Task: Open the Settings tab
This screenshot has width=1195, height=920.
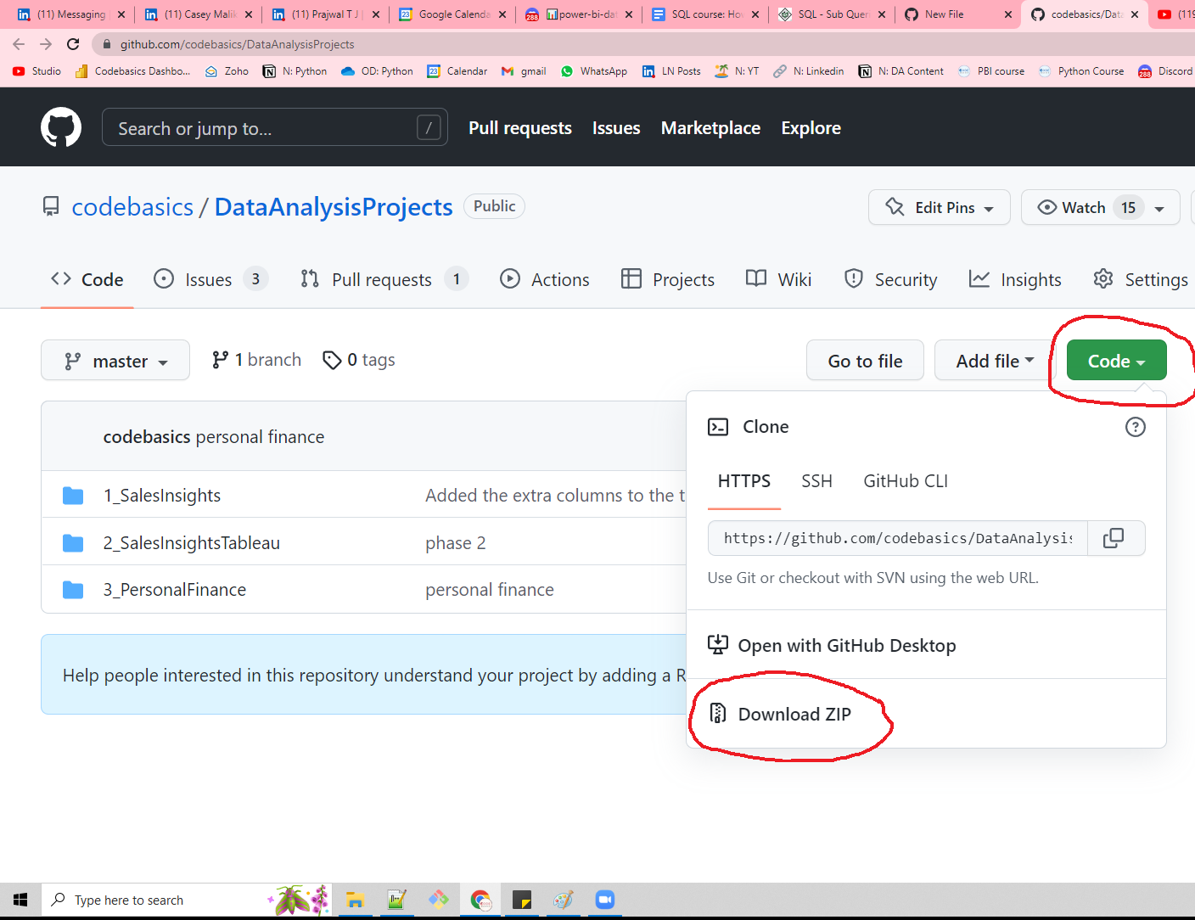Action: (x=1140, y=279)
